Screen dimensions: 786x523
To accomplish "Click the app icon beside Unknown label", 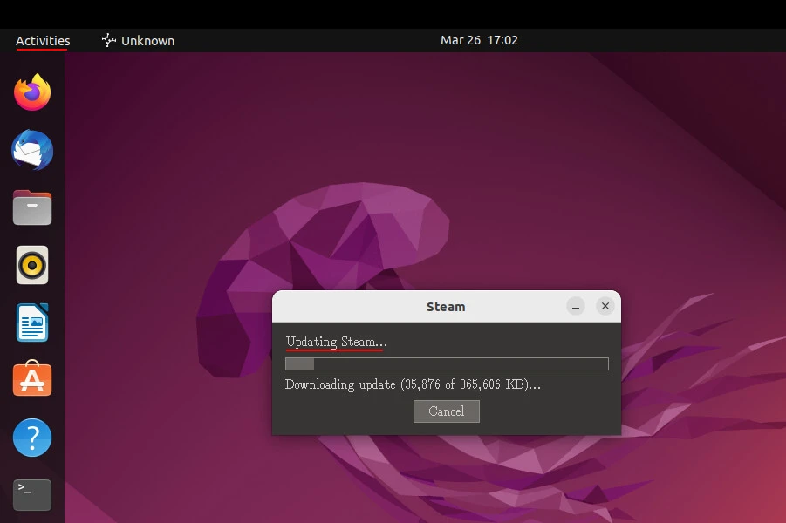I will click(109, 40).
